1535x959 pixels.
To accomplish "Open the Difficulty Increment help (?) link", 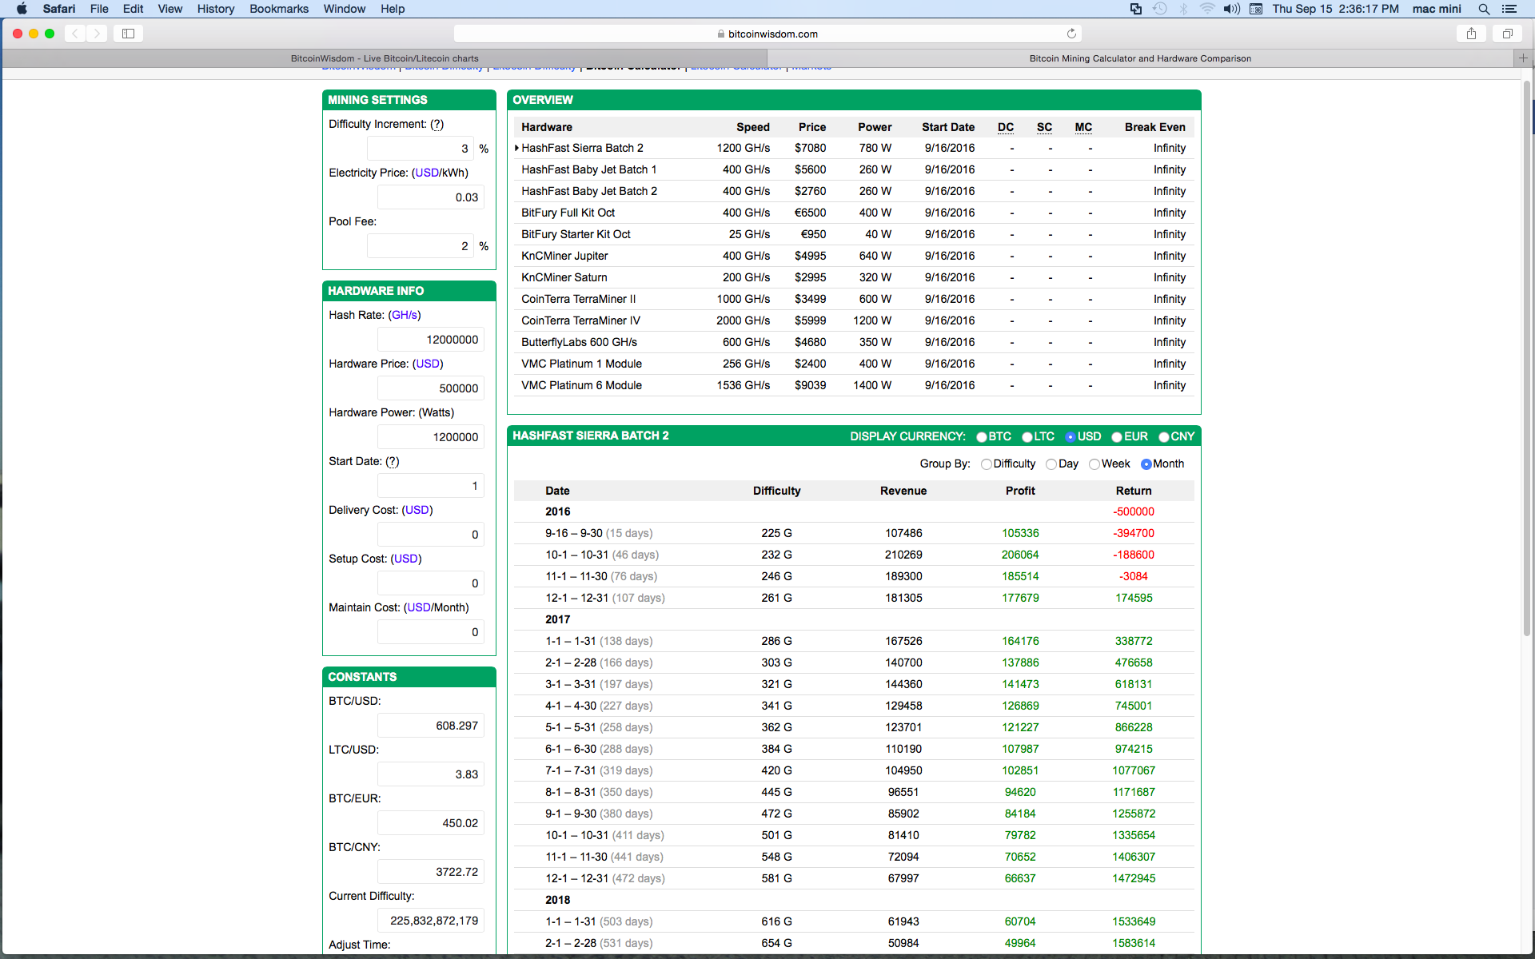I will pyautogui.click(x=437, y=124).
